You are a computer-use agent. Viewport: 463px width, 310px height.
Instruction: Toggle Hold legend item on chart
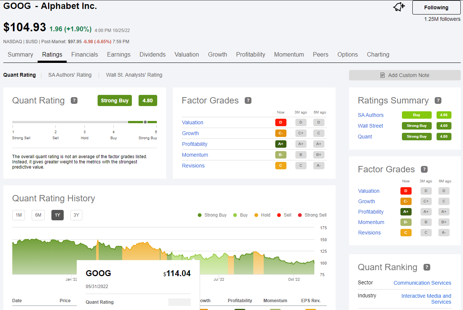point(262,215)
